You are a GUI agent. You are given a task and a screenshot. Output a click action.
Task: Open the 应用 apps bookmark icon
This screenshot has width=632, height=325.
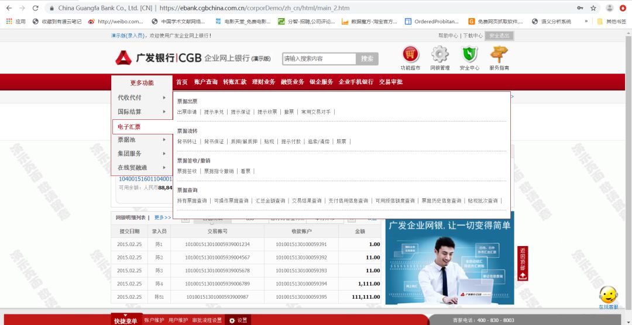(9, 22)
